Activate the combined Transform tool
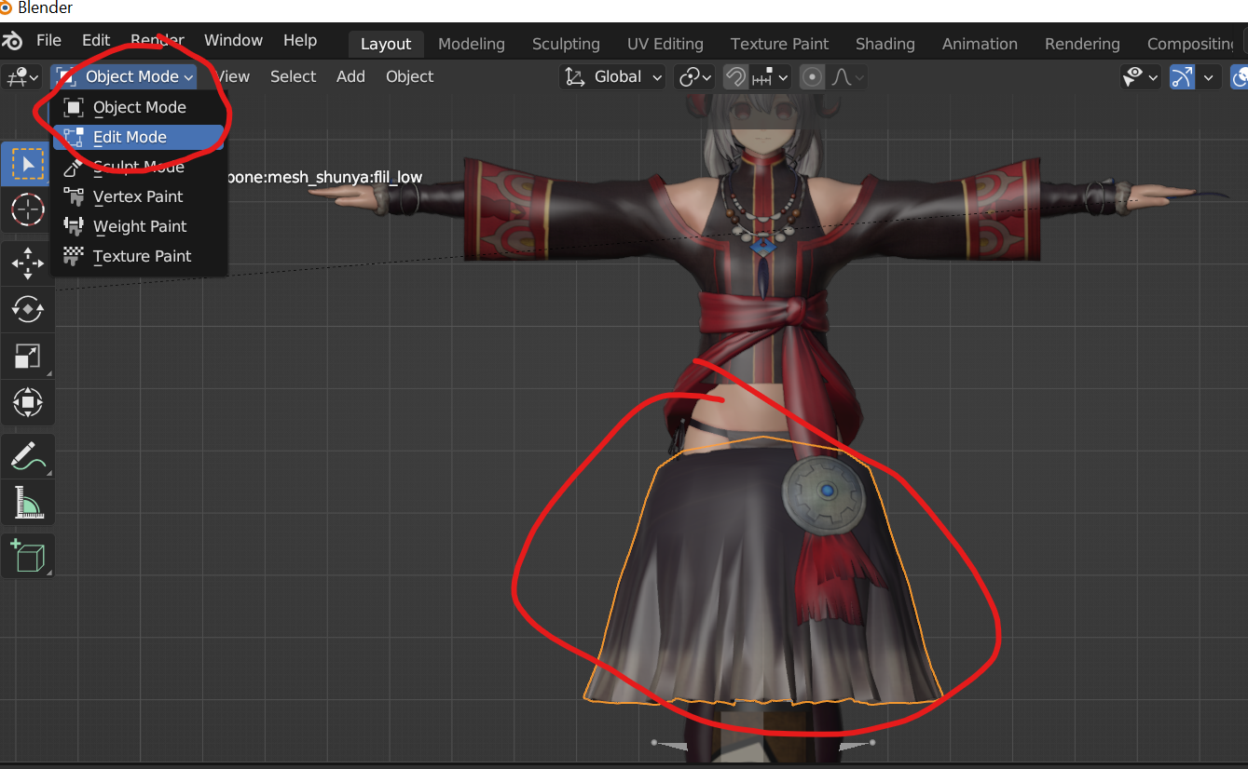1248x769 pixels. (x=28, y=402)
